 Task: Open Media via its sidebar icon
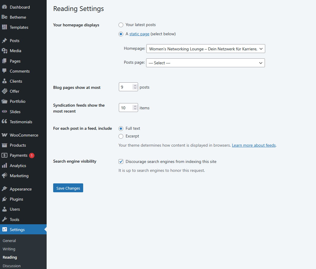tap(4, 51)
